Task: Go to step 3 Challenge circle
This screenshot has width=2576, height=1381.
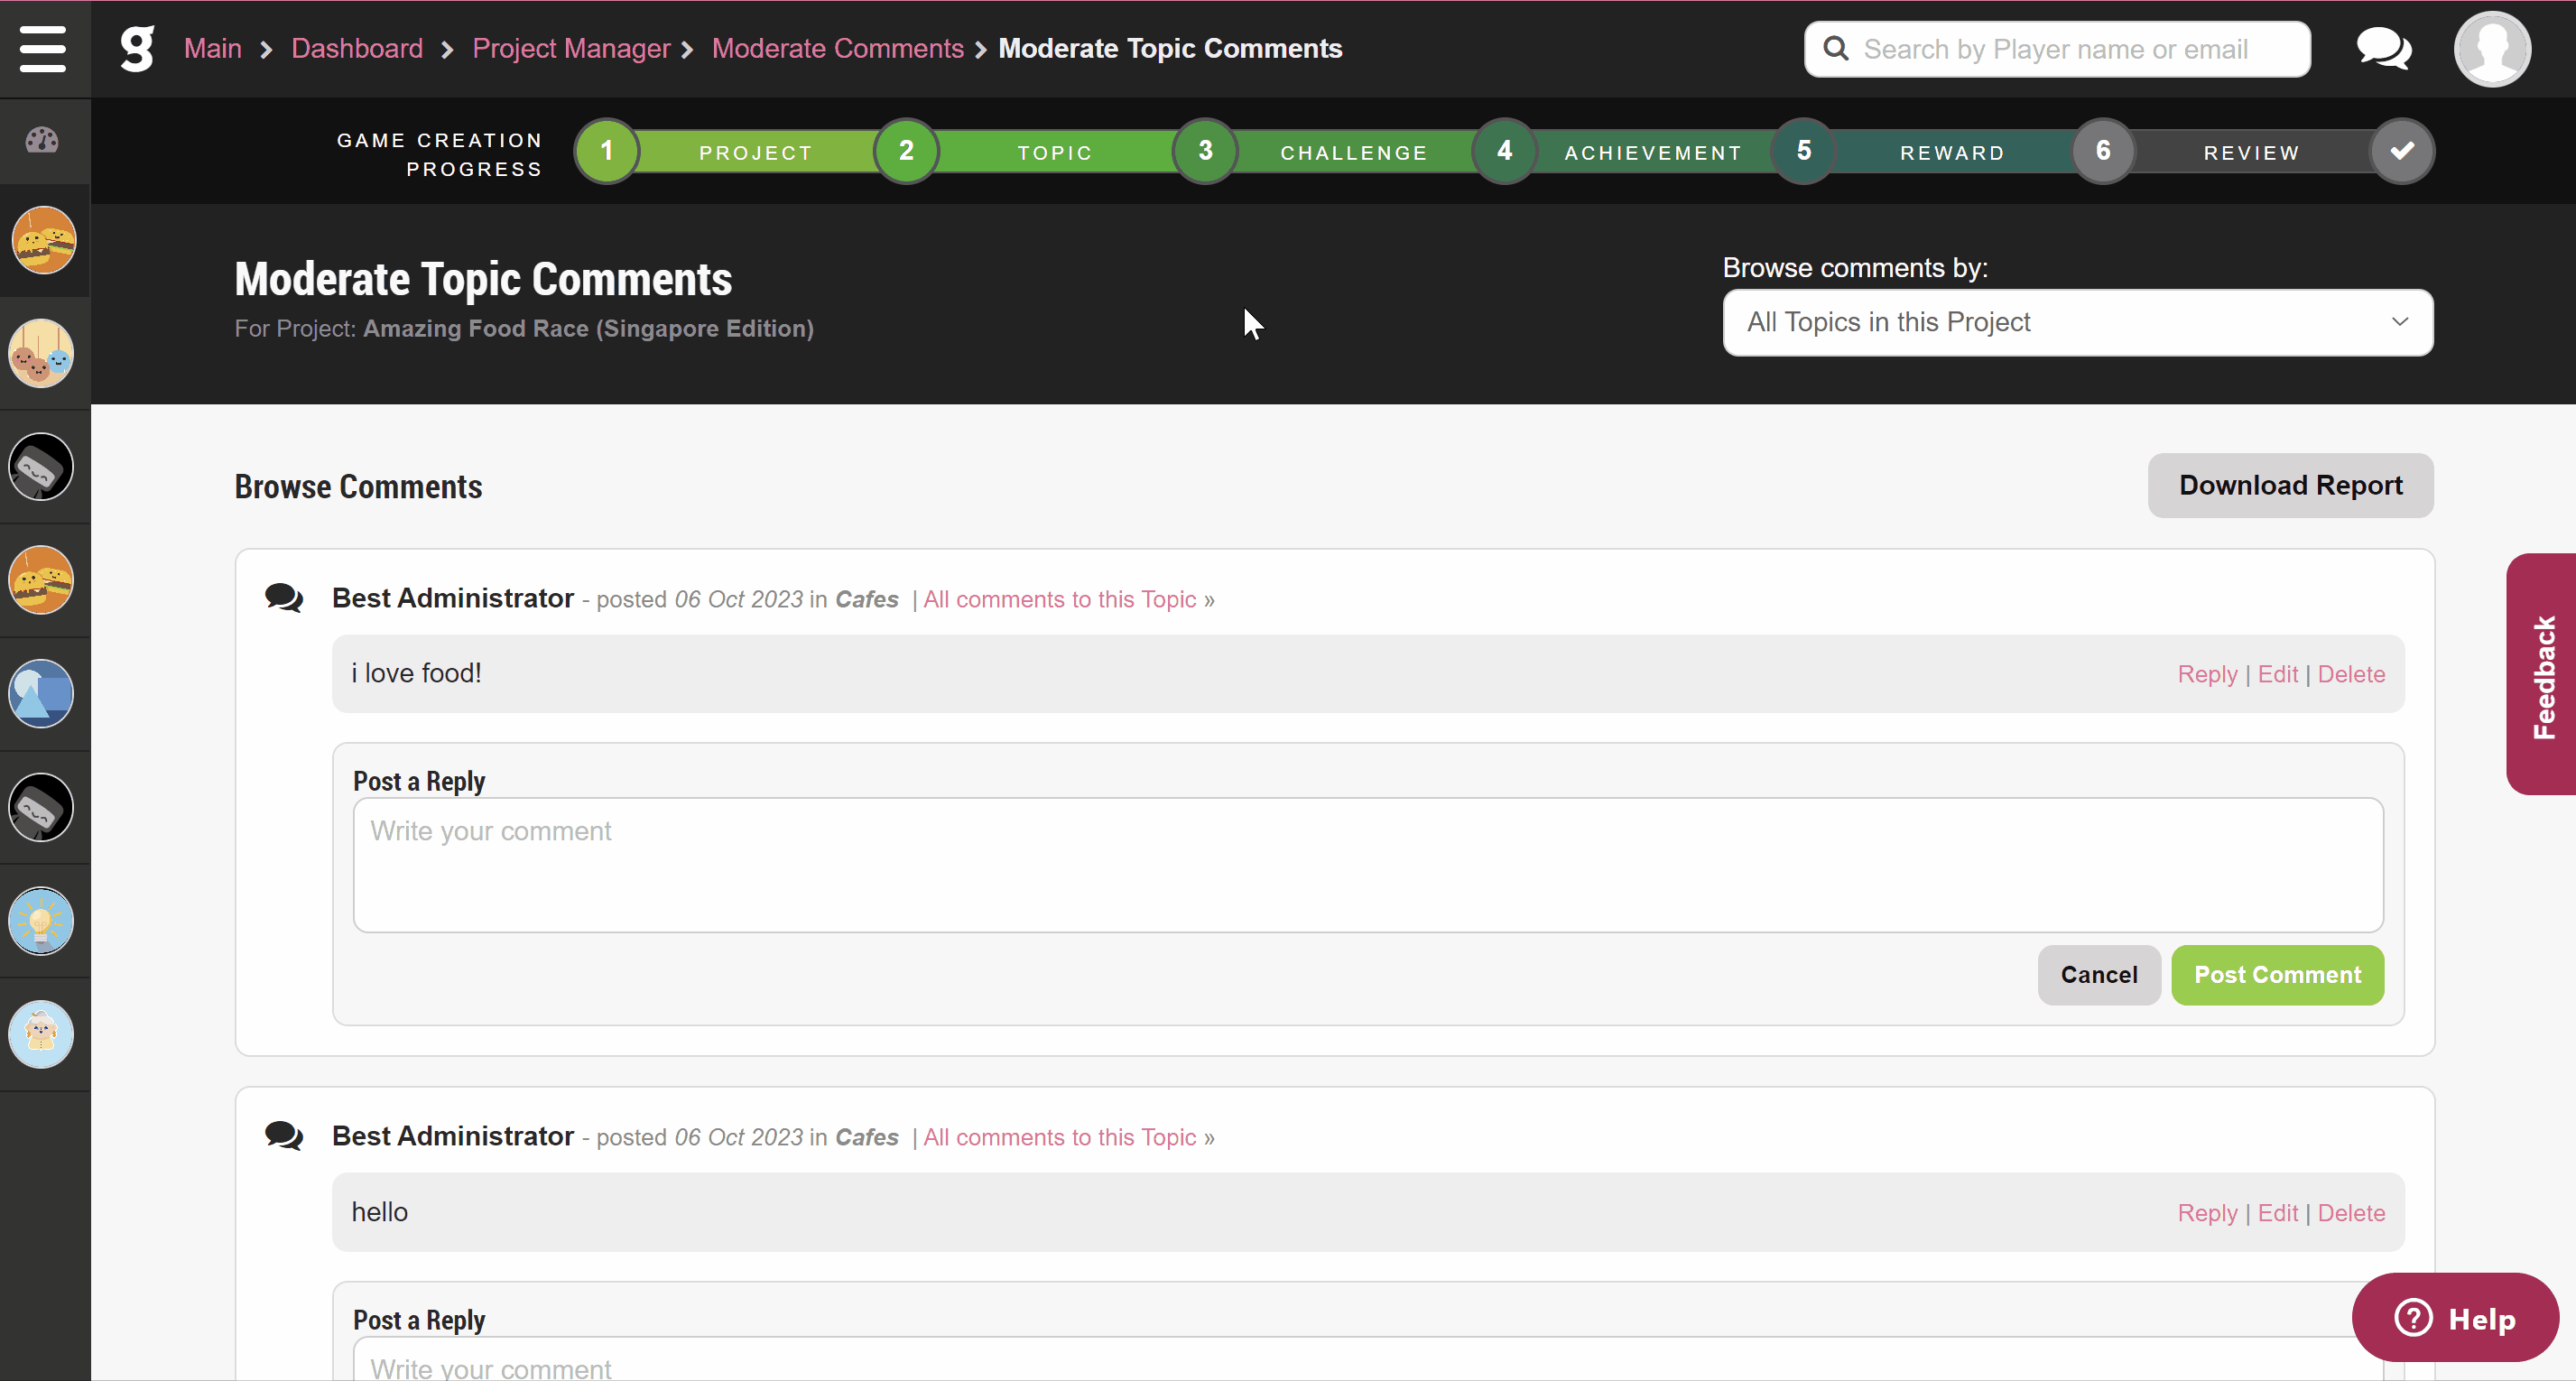Action: click(1205, 151)
